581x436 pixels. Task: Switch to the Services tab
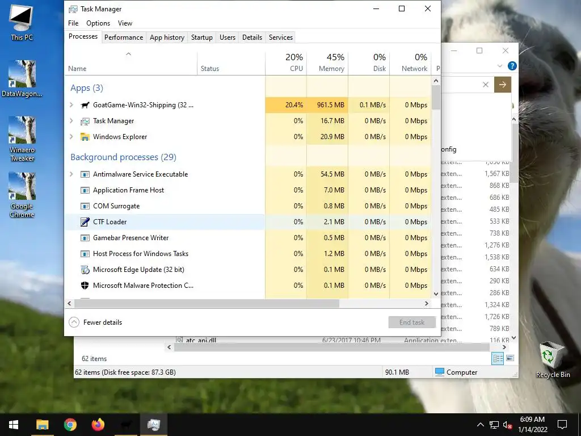point(280,37)
